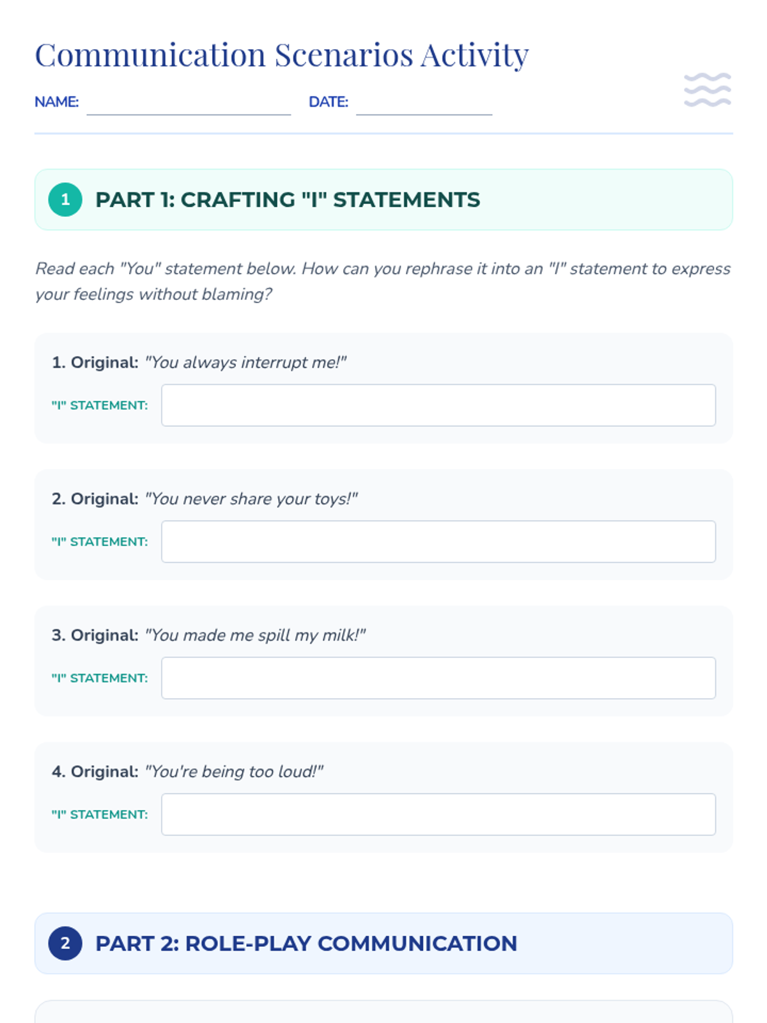Click the "I" statement box for too loud
This screenshot has width=767, height=1023.
pos(438,814)
